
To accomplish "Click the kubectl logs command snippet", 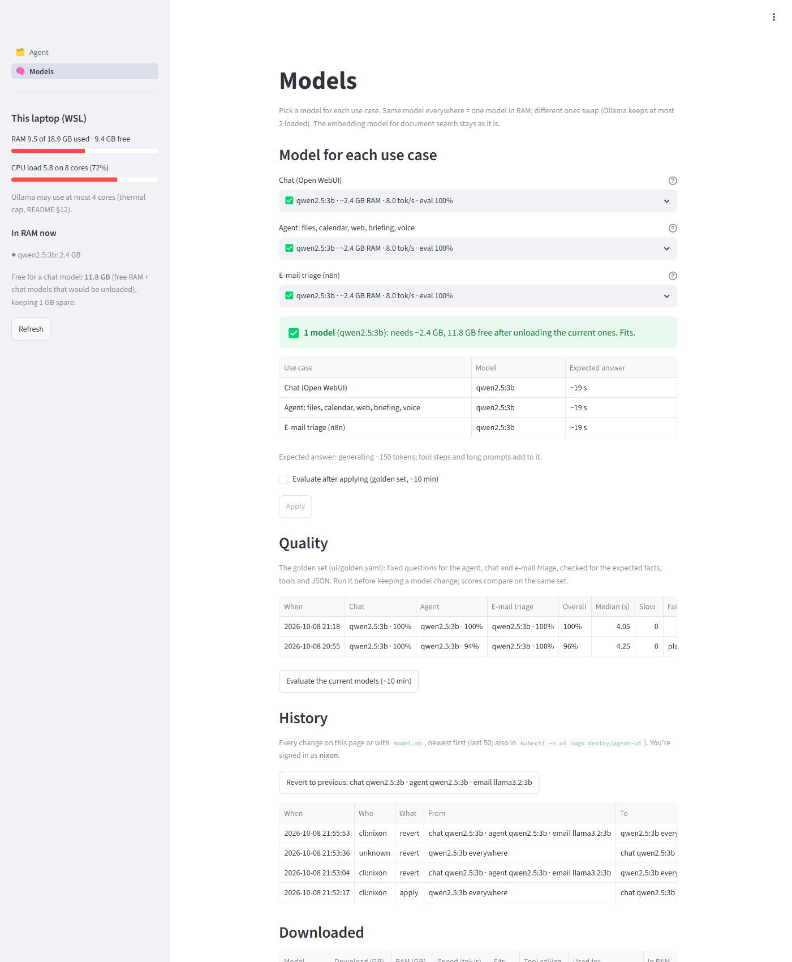I will [580, 743].
